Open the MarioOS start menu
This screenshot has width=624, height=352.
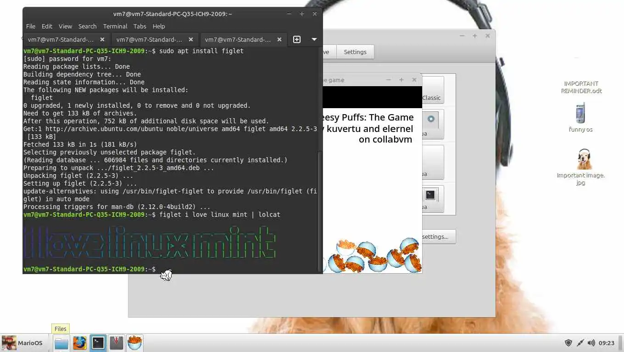point(22,343)
